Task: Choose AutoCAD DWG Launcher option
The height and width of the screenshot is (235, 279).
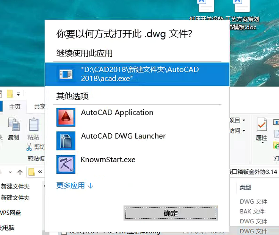Action: click(x=137, y=141)
